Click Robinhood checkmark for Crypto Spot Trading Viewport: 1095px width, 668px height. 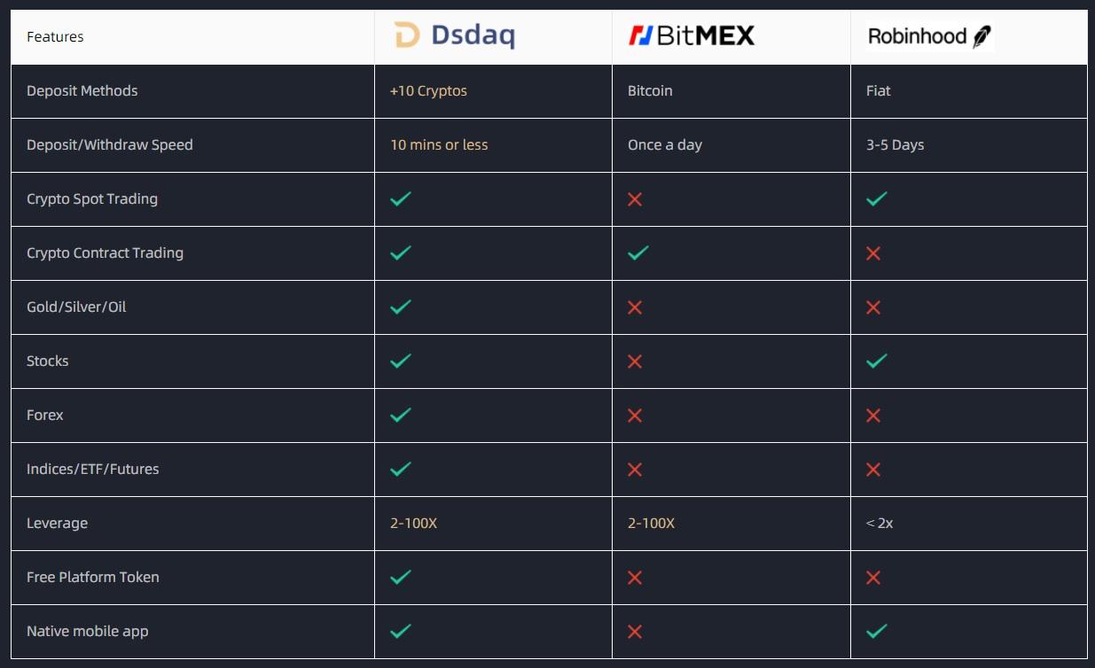point(877,199)
